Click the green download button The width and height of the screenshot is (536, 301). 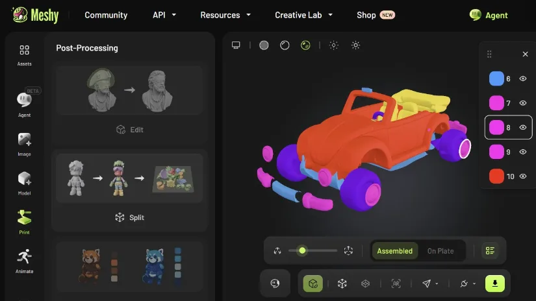point(495,283)
